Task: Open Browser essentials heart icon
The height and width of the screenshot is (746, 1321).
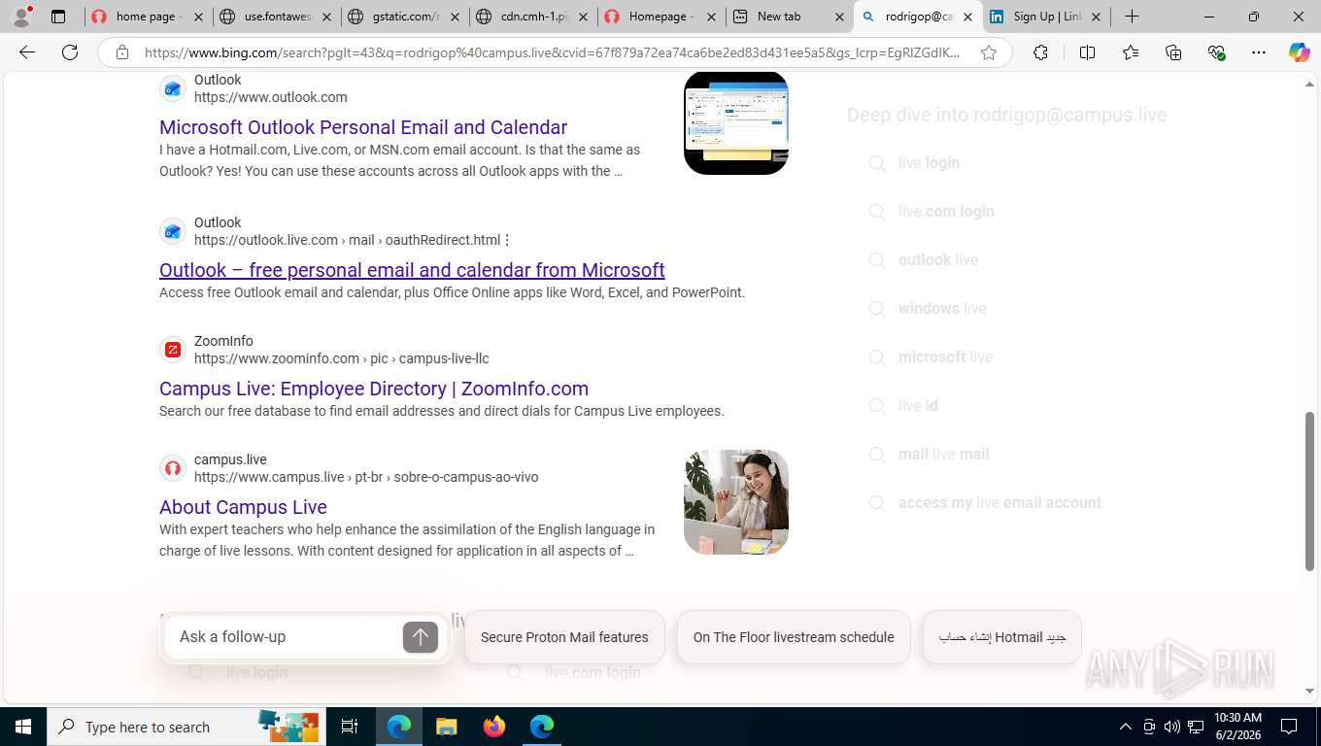Action: coord(1216,52)
